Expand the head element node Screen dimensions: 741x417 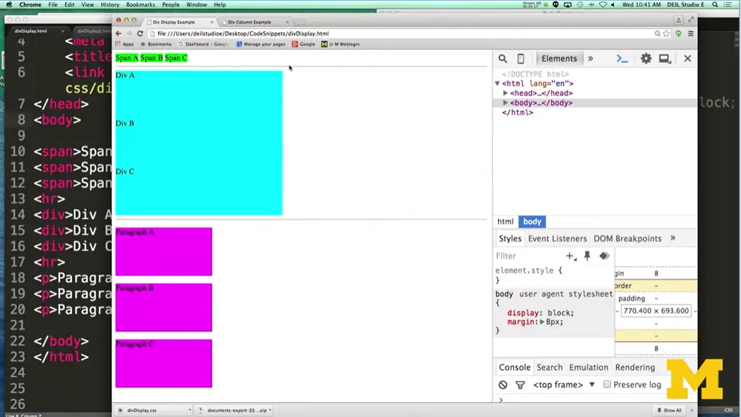point(505,92)
